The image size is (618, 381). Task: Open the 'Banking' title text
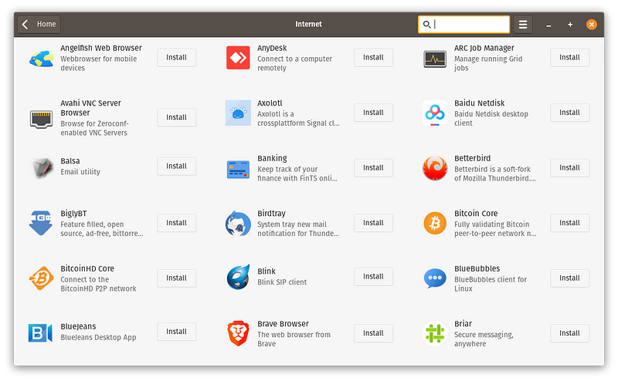pyautogui.click(x=272, y=158)
